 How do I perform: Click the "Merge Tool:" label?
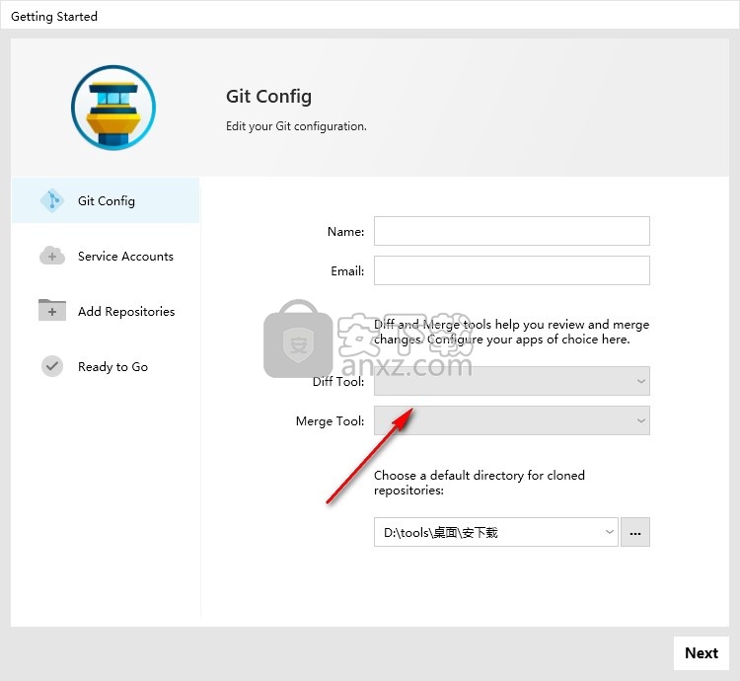click(330, 421)
